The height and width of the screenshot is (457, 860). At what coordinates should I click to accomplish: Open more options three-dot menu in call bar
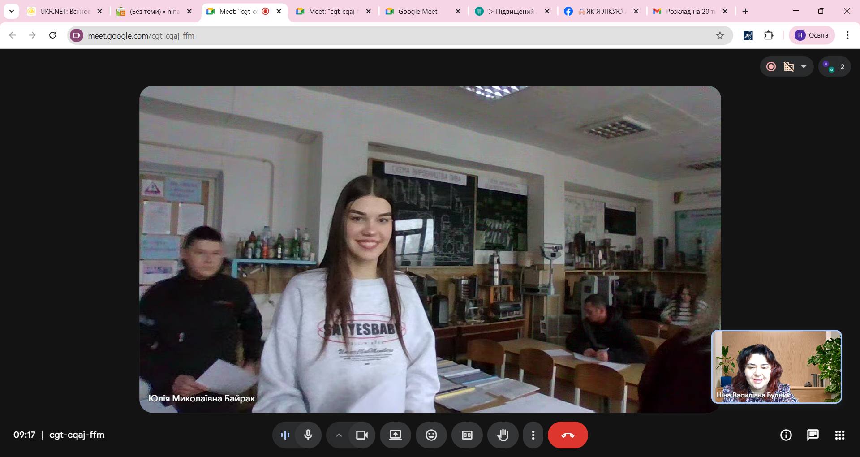tap(533, 435)
